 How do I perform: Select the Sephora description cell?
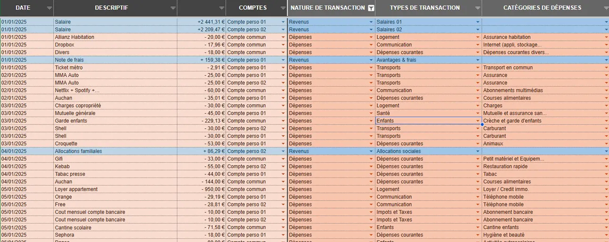[115, 235]
